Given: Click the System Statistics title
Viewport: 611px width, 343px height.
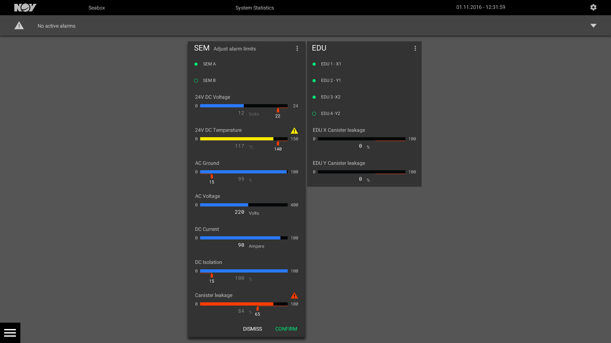Looking at the screenshot, I should (x=255, y=8).
